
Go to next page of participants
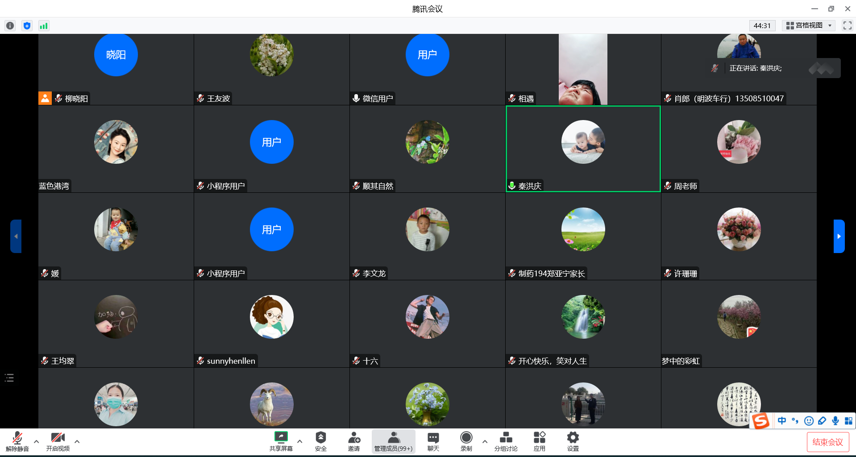point(839,236)
